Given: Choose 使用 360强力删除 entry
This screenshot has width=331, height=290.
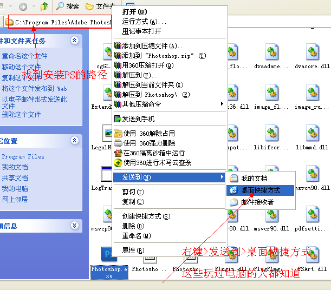Looking at the screenshot, I should 170,143.
